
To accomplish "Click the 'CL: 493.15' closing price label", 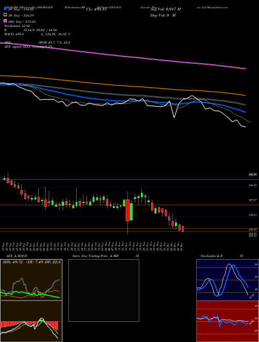I will click(96, 9).
